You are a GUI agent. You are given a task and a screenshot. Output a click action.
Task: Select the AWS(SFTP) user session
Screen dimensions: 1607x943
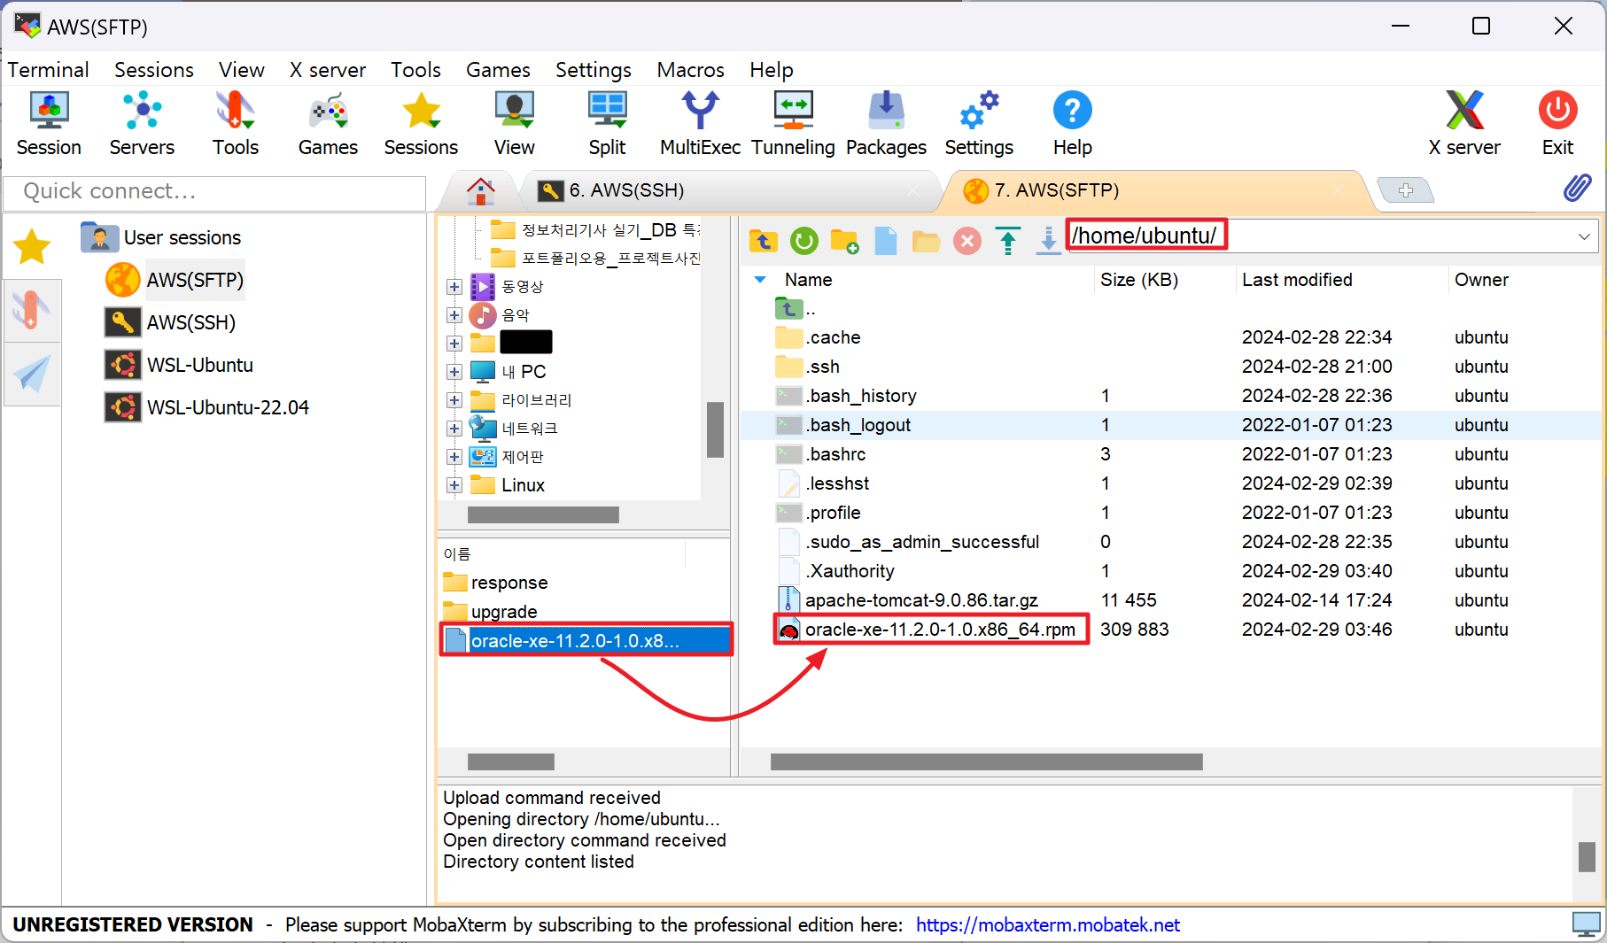click(x=175, y=280)
